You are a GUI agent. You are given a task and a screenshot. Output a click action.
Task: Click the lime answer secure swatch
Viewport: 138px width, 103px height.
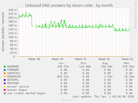coord(5,87)
